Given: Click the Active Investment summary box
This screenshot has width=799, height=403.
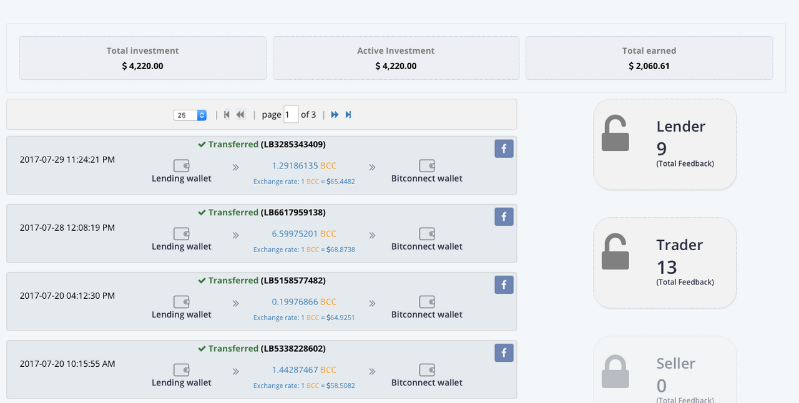Looking at the screenshot, I should pos(396,58).
